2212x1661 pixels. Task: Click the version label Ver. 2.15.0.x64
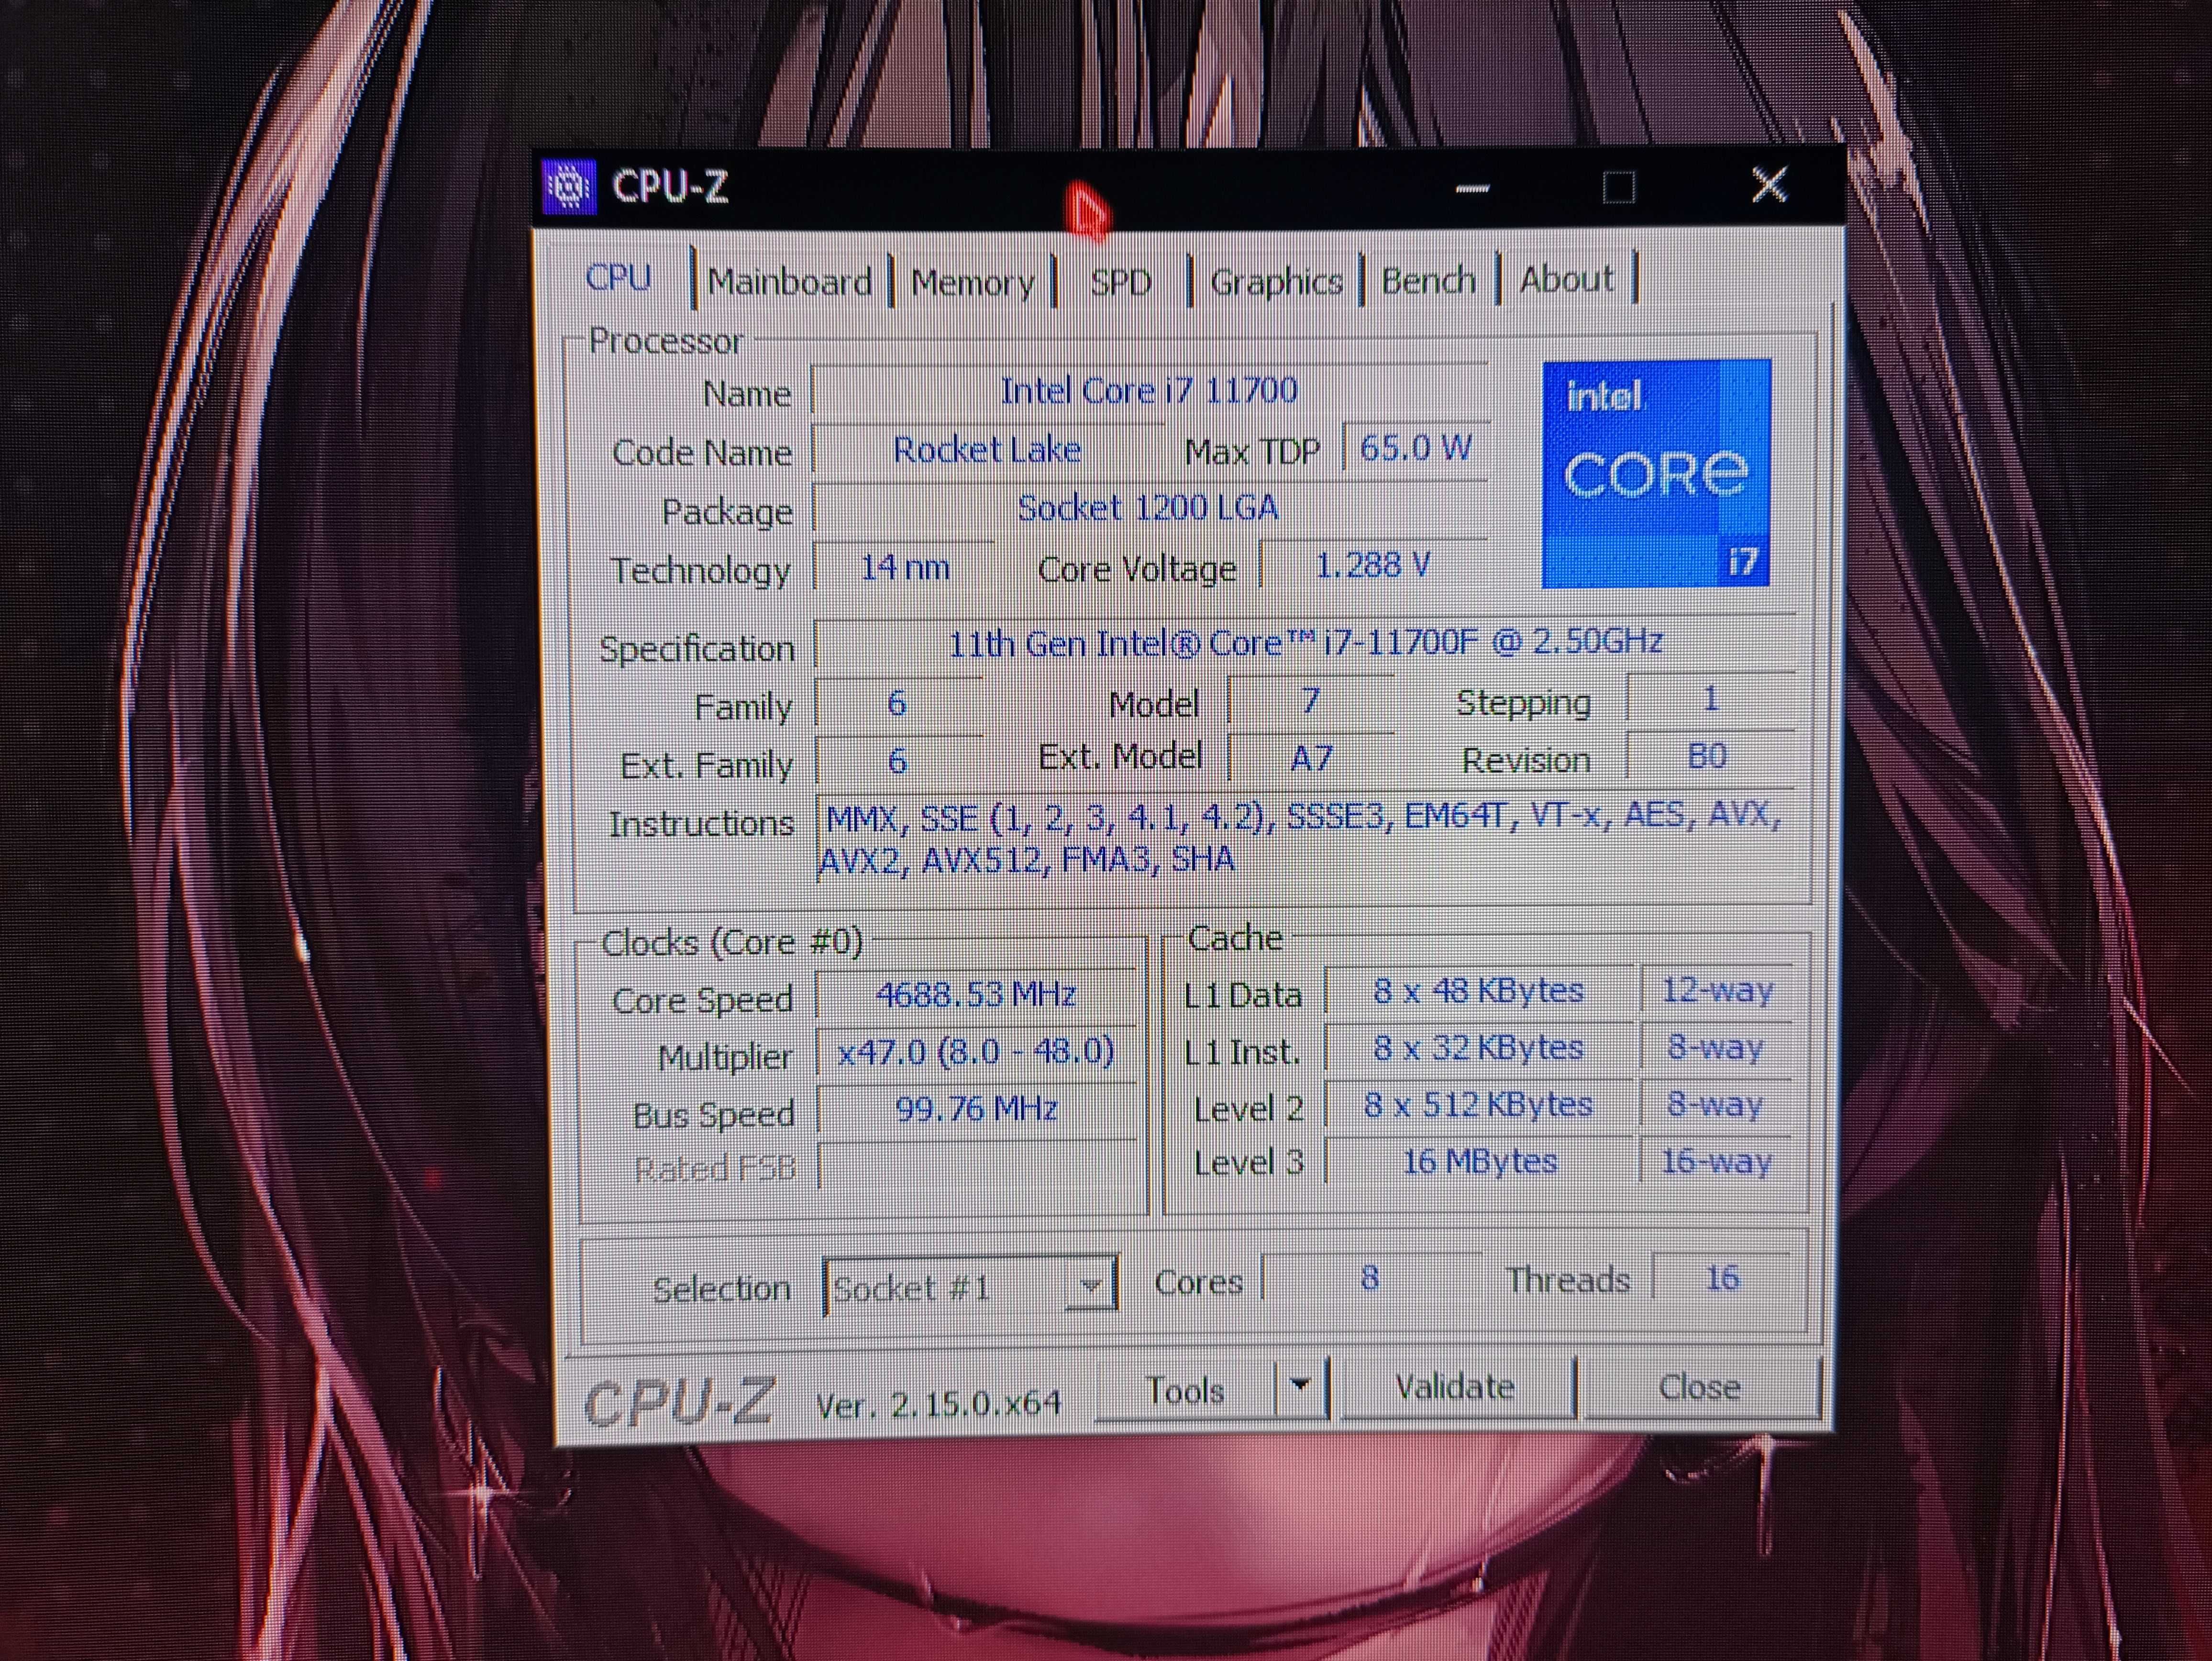pos(938,1404)
